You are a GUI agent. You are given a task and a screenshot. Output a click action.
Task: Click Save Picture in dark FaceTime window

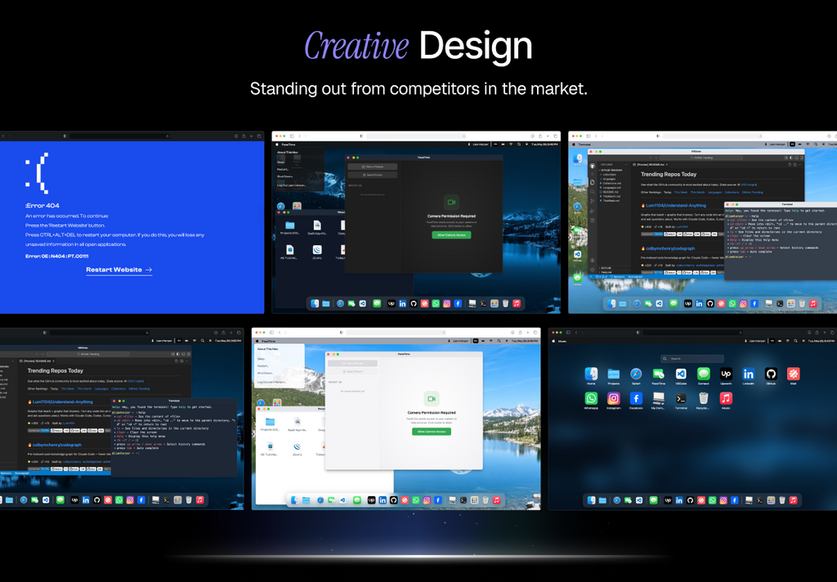tap(373, 175)
